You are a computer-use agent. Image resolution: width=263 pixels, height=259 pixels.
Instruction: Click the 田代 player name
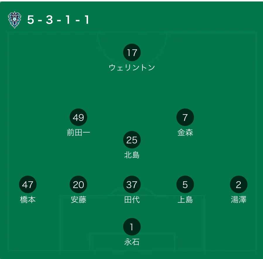point(132,200)
